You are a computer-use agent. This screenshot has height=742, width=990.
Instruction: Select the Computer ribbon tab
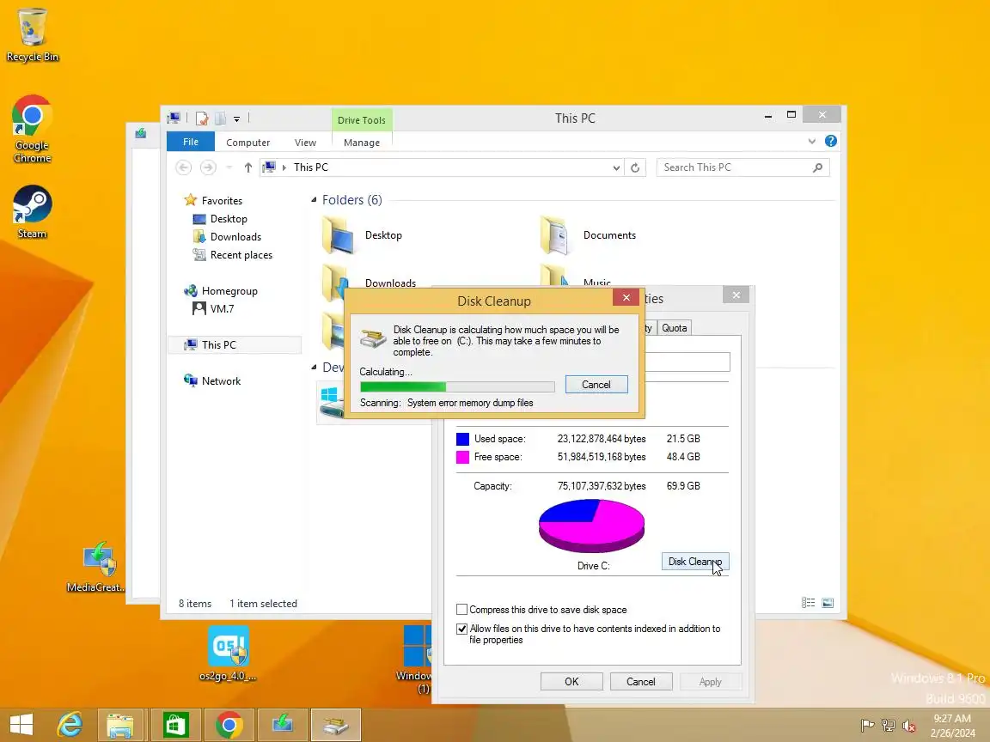coord(248,143)
